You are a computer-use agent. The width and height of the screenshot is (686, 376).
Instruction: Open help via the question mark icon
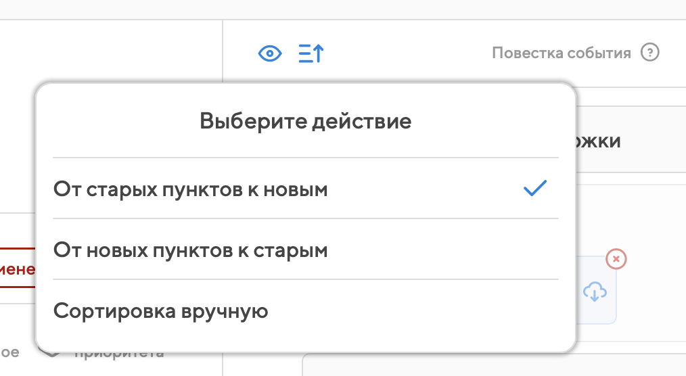pos(649,53)
